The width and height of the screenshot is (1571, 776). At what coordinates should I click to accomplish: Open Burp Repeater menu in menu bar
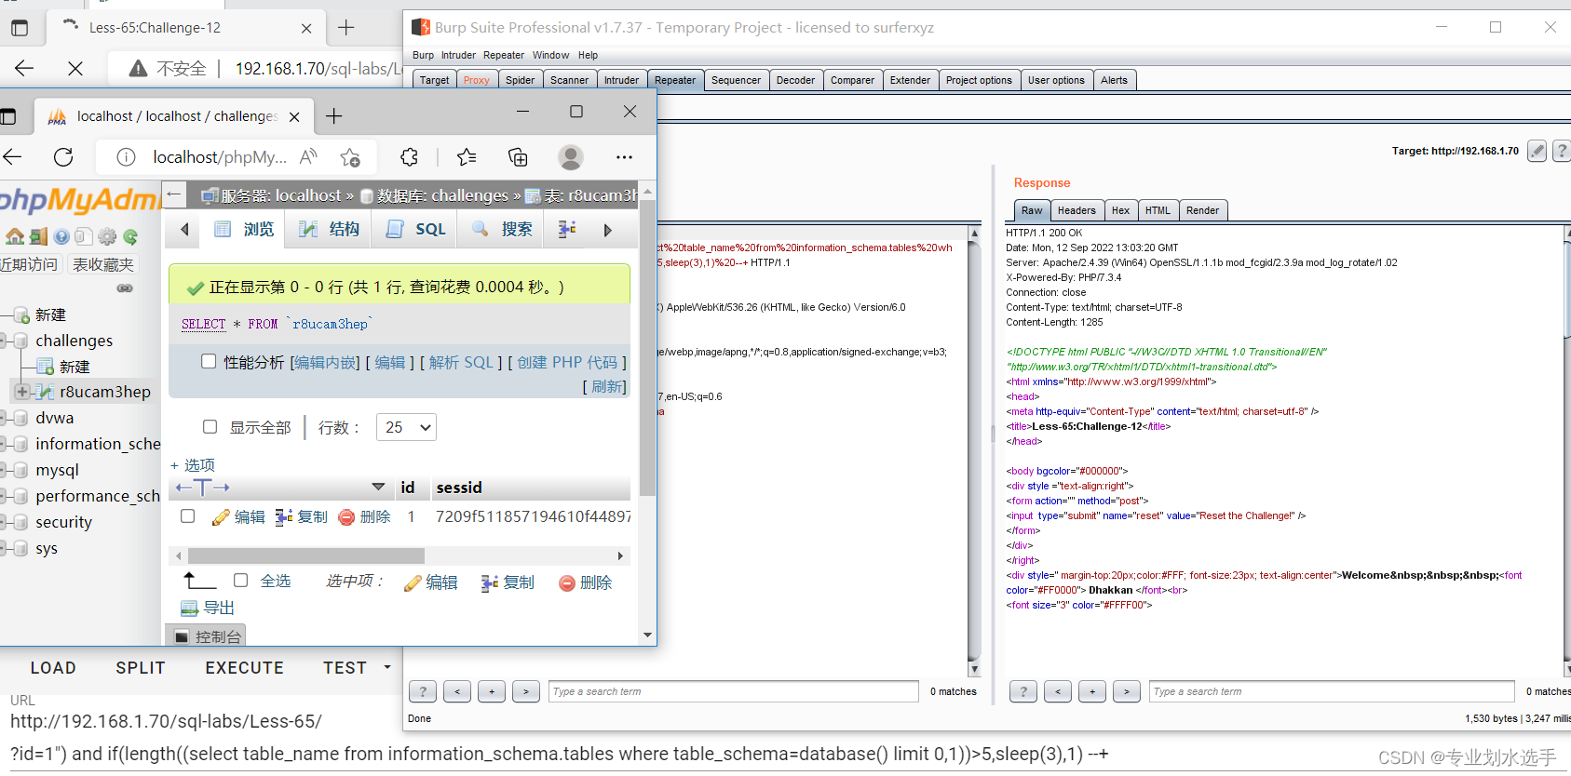pyautogui.click(x=503, y=55)
